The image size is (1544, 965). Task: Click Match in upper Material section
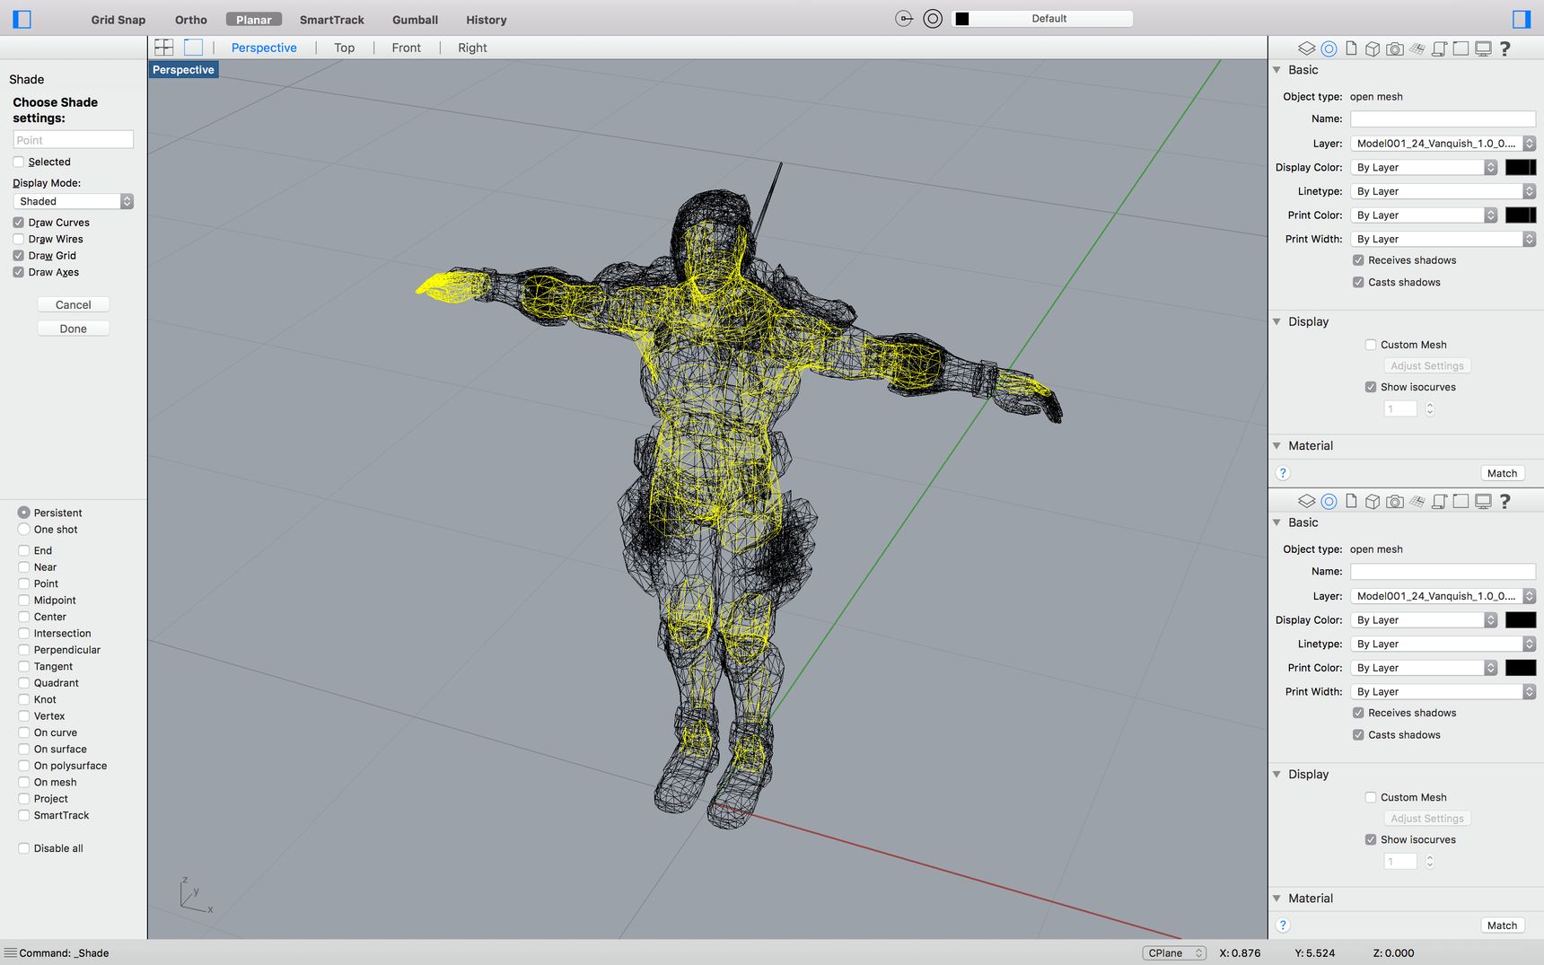[x=1502, y=473]
